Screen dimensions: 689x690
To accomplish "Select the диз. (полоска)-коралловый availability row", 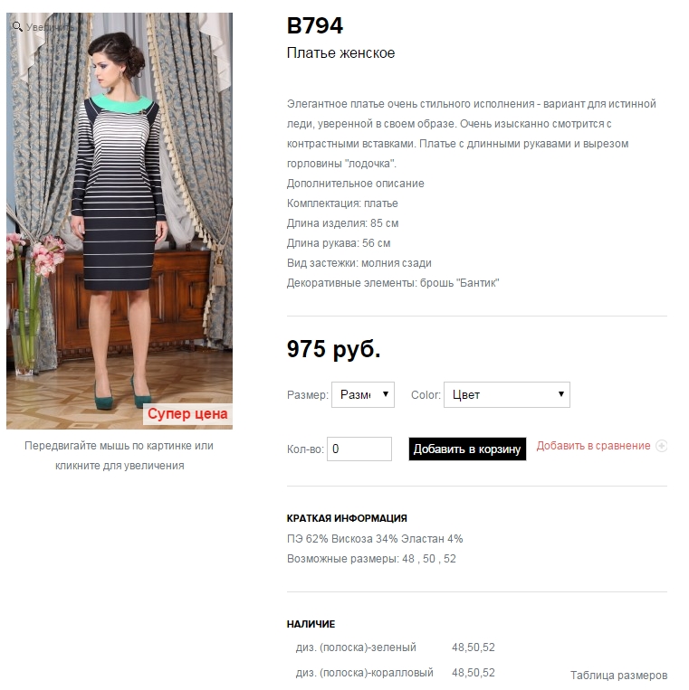I will coord(395,673).
